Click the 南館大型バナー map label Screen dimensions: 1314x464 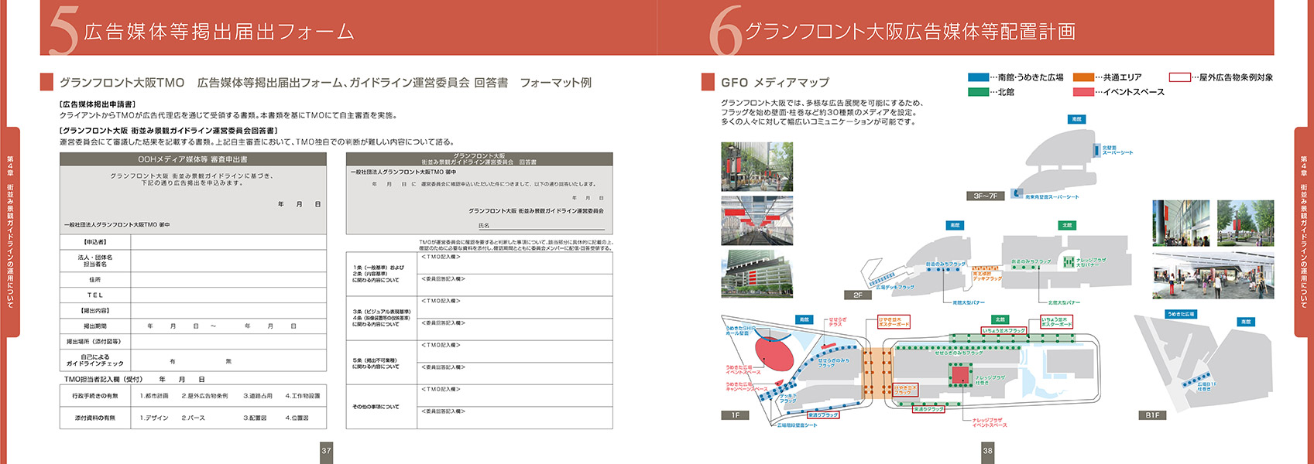969,302
